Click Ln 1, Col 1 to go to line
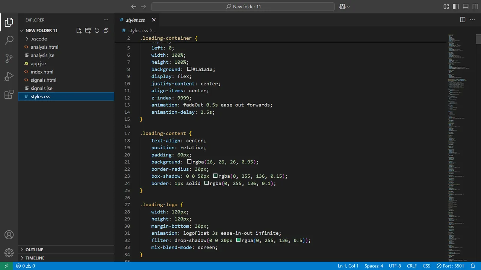The width and height of the screenshot is (481, 270). (348, 266)
